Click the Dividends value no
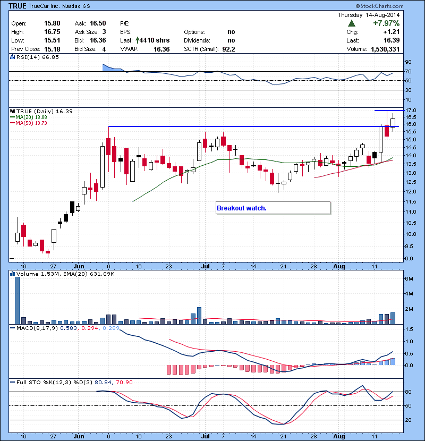 231,40
